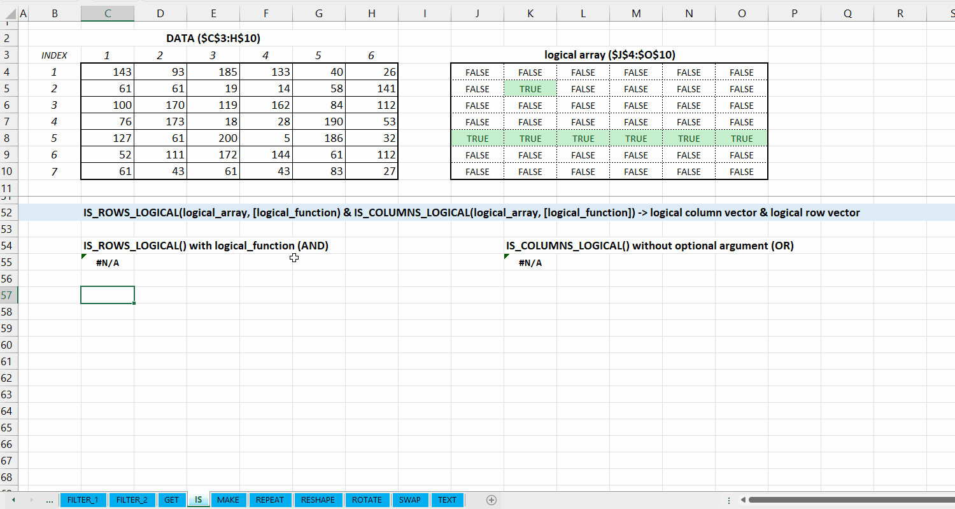Select the cell with value 5

[x=266, y=138]
